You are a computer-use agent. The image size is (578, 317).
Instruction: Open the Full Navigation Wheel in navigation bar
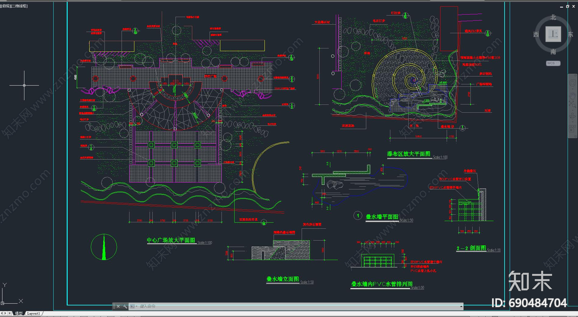[573, 83]
